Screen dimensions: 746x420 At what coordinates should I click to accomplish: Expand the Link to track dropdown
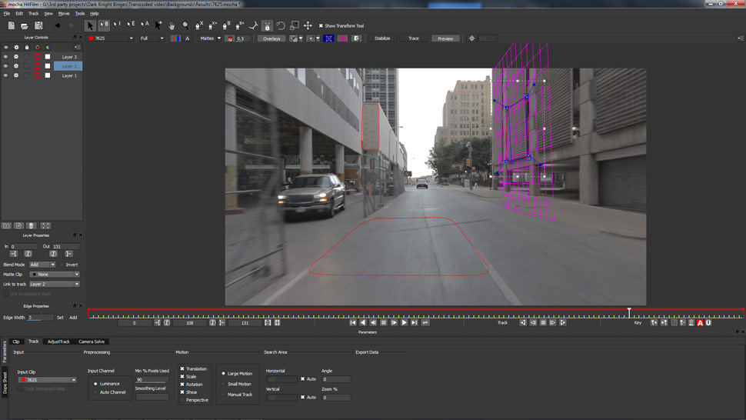point(54,284)
